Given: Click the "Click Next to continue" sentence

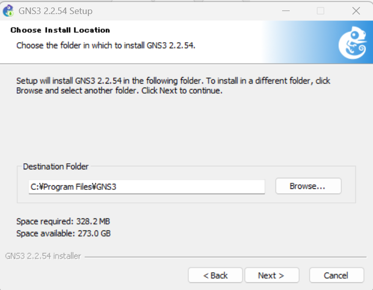Looking at the screenshot, I should point(182,91).
